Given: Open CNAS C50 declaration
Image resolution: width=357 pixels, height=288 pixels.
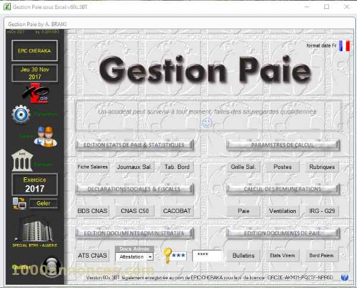Looking at the screenshot, I should [x=134, y=211].
